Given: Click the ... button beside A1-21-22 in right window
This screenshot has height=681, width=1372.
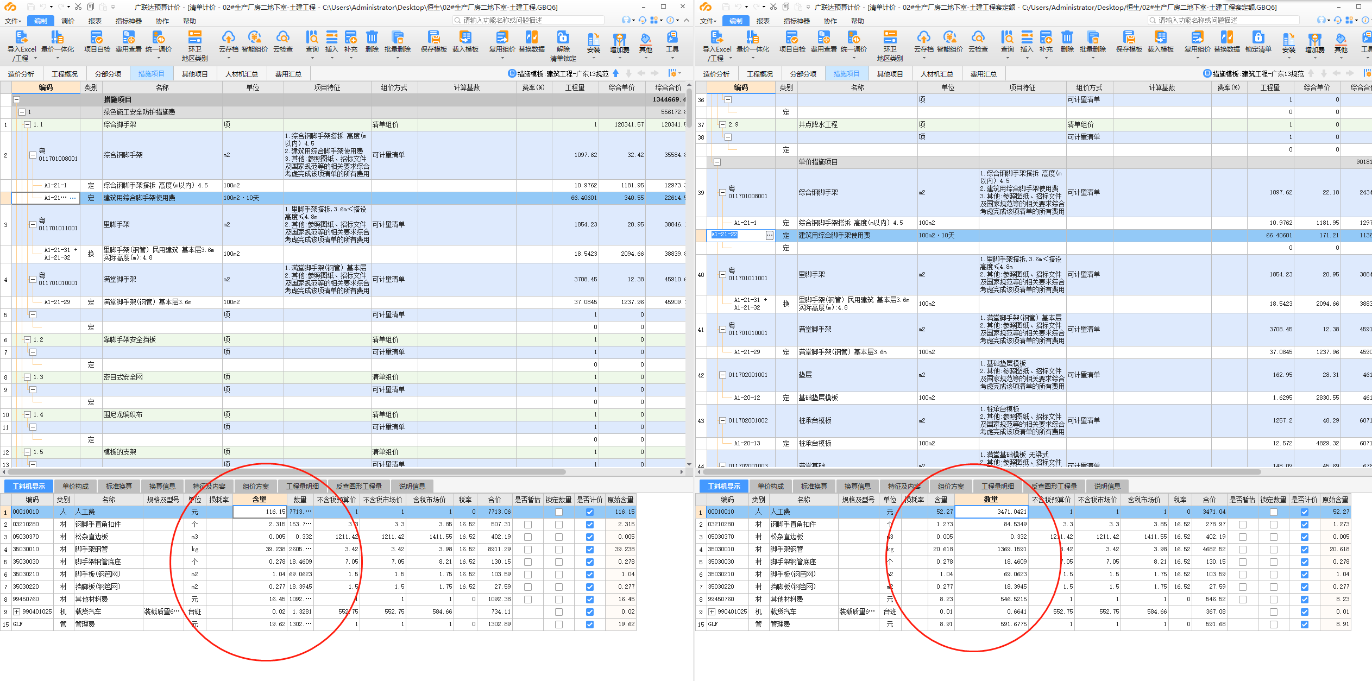Looking at the screenshot, I should [x=769, y=236].
